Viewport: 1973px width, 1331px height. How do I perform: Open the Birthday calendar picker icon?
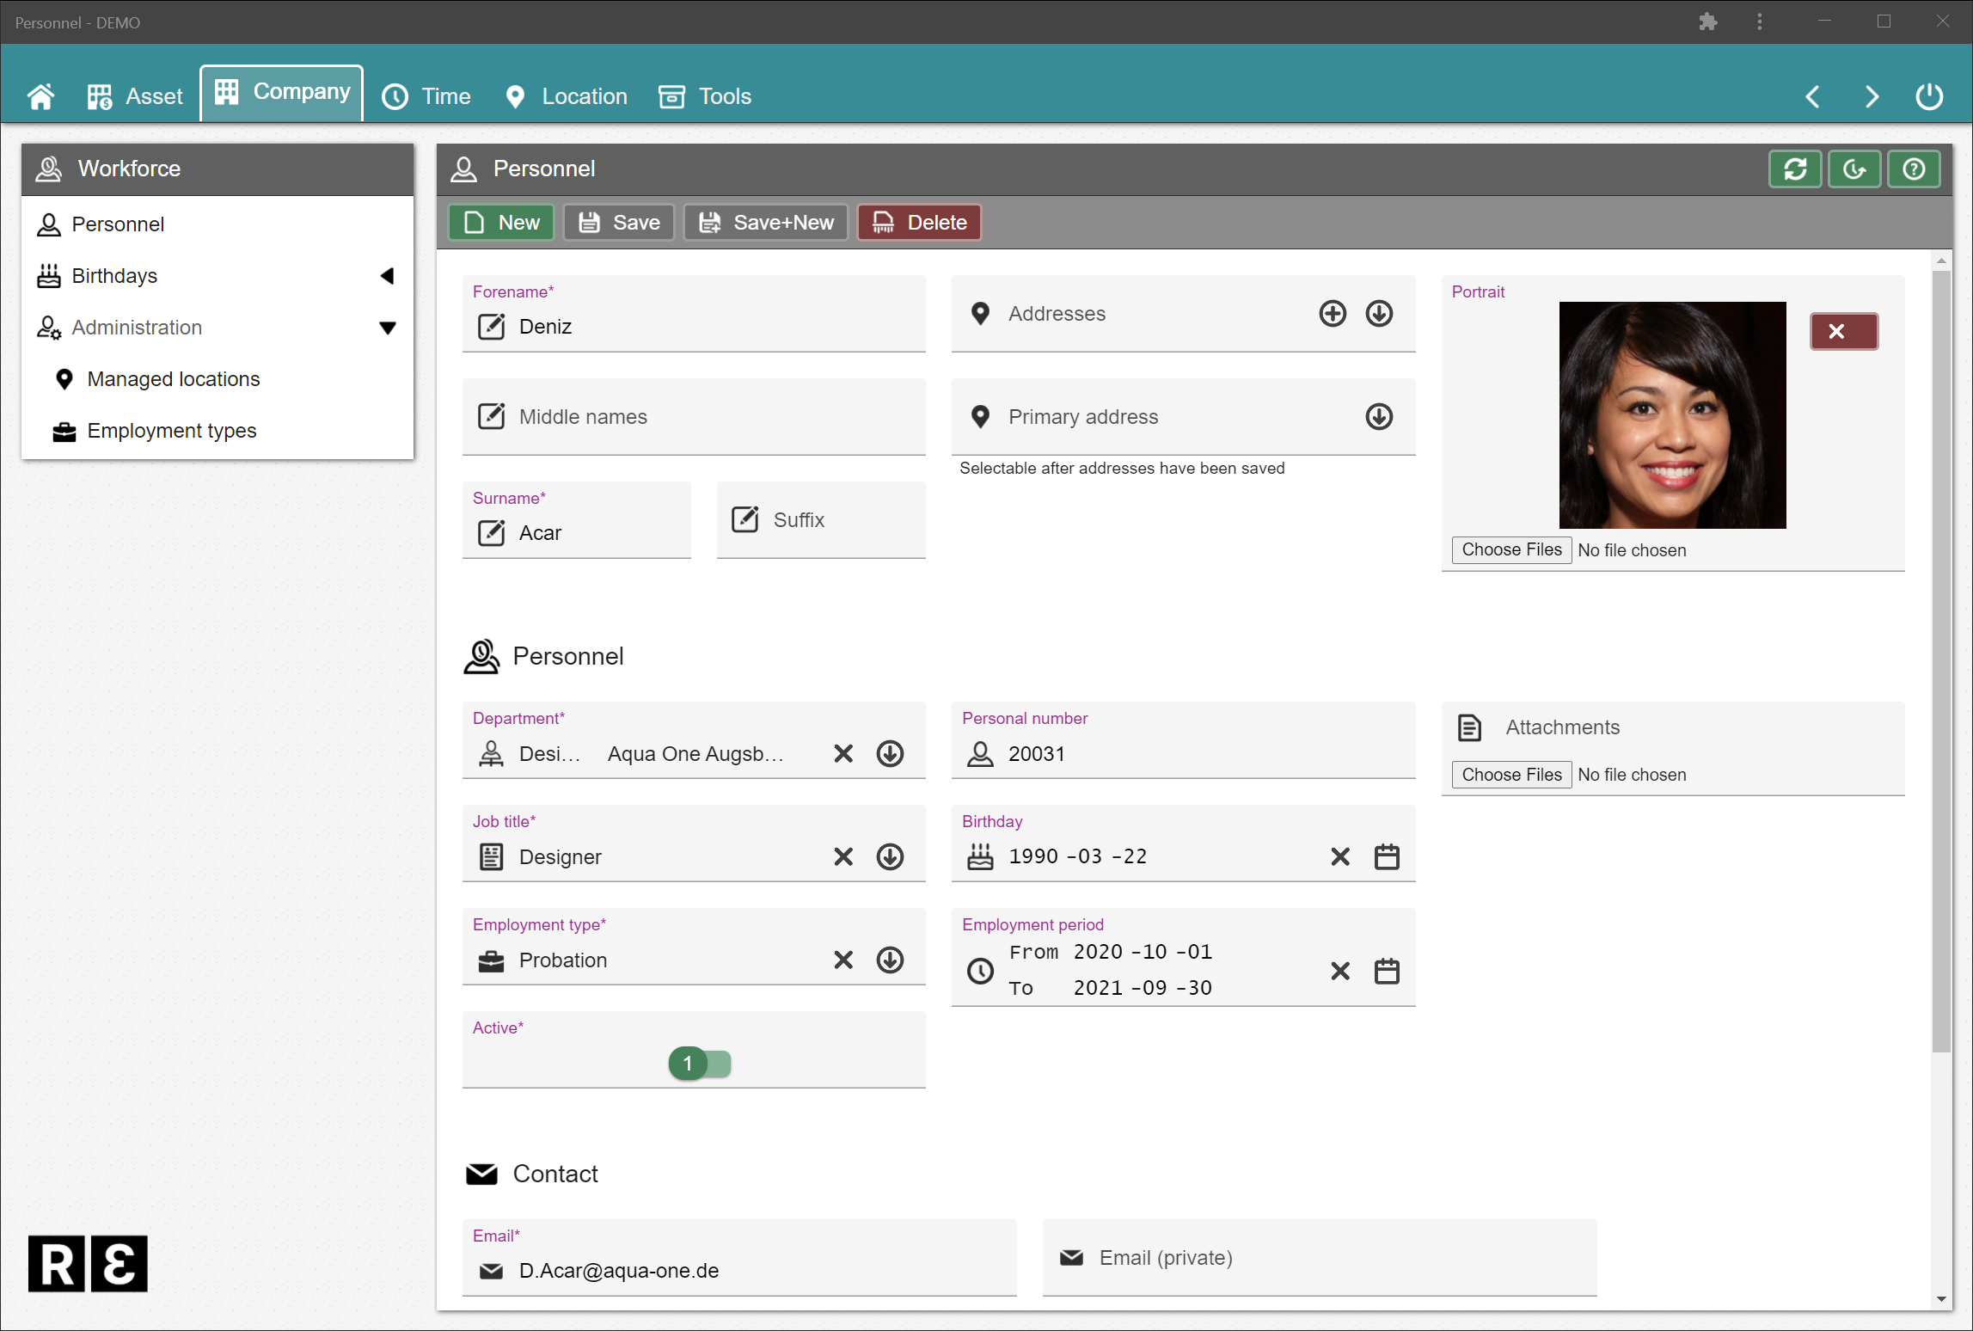coord(1387,856)
